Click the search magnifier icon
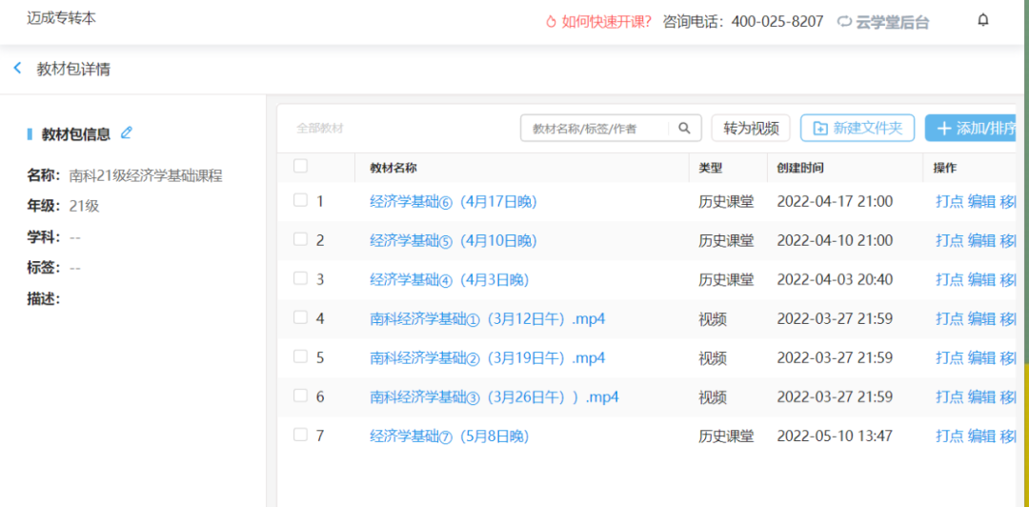This screenshot has height=507, width=1029. (x=684, y=129)
